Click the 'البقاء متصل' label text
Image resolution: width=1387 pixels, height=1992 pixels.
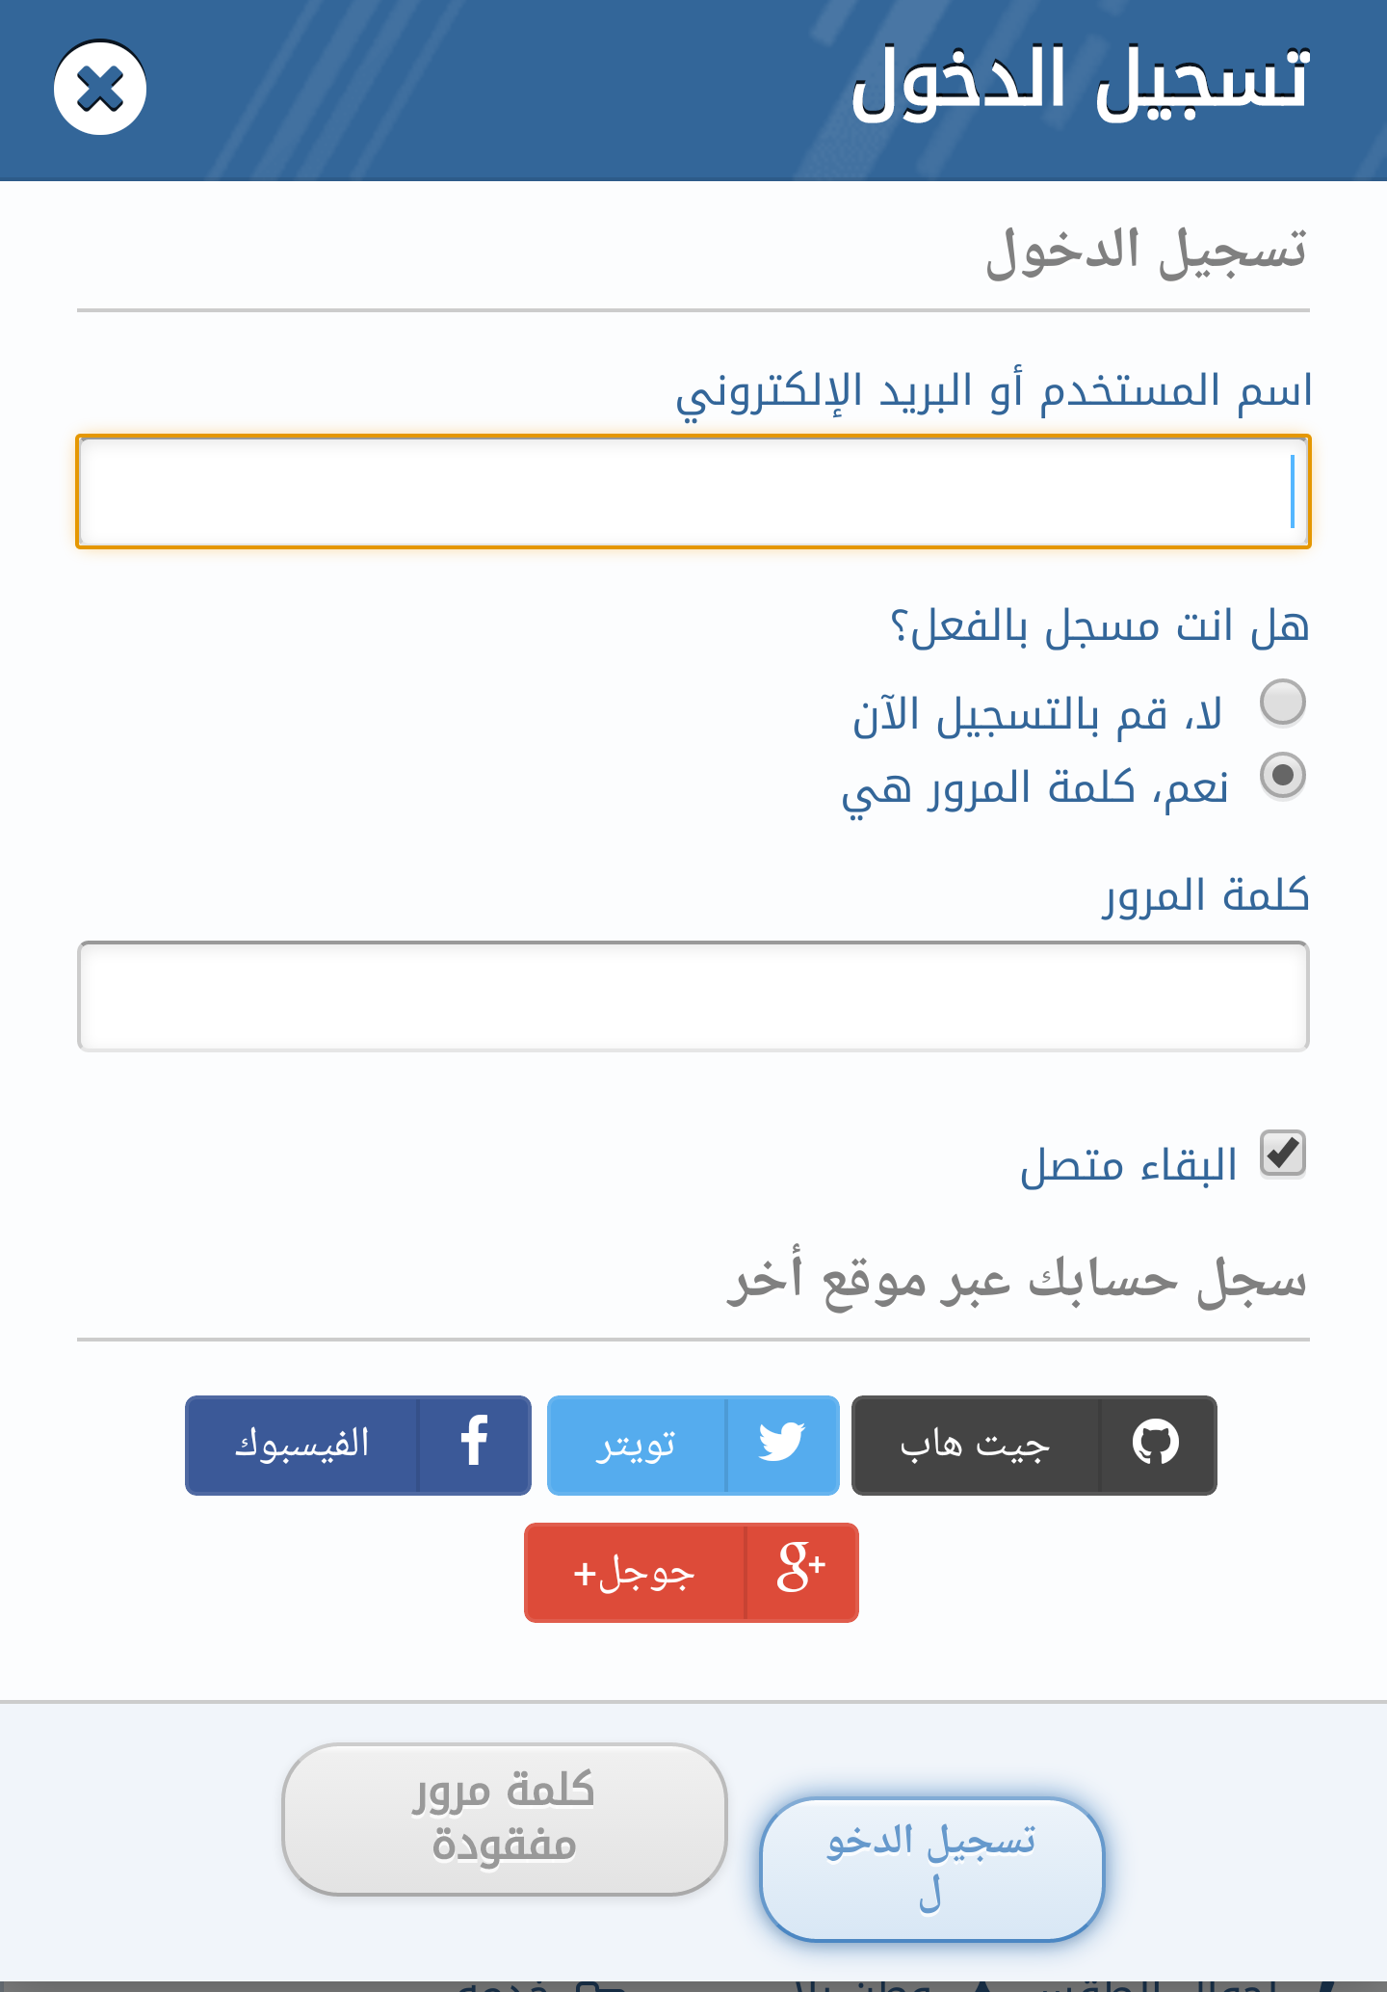point(1129,1166)
